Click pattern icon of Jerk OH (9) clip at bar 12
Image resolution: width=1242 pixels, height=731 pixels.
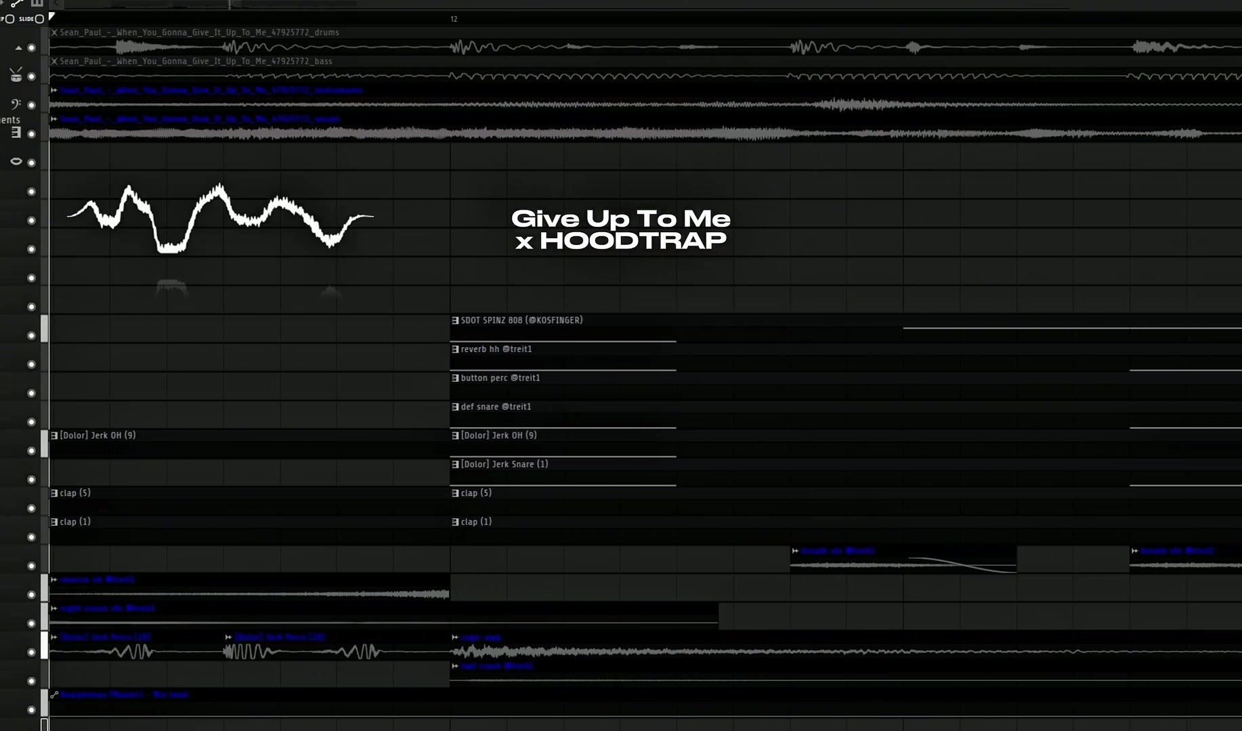pyautogui.click(x=455, y=435)
